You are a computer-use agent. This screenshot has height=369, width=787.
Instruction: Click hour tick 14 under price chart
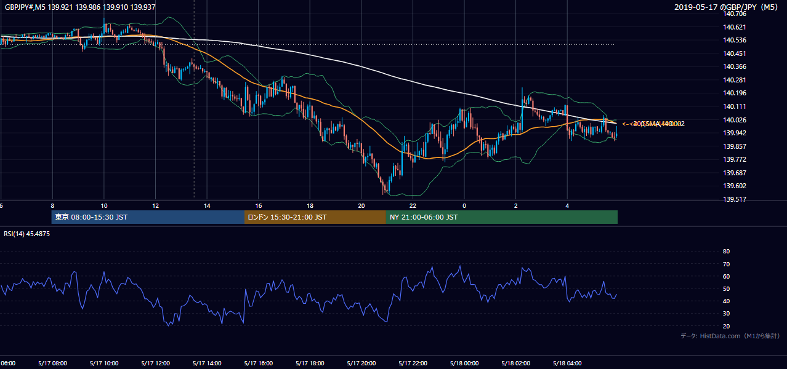point(207,205)
